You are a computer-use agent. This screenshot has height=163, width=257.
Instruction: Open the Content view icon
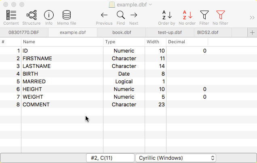pyautogui.click(x=11, y=15)
